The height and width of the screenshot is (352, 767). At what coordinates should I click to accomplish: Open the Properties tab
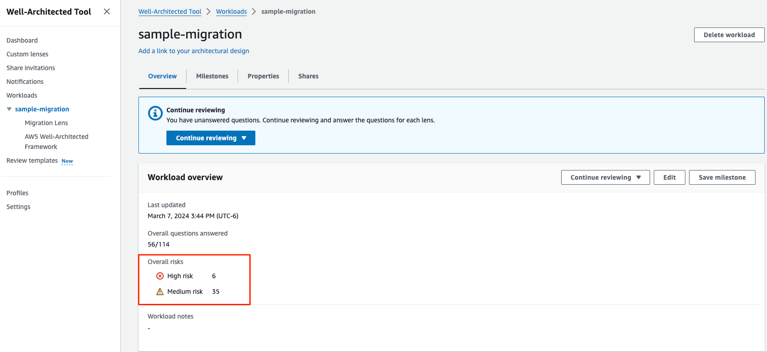coord(263,76)
